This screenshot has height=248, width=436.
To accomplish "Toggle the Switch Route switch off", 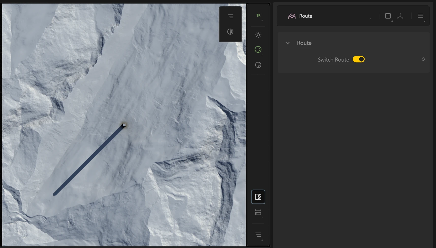I will pos(359,59).
